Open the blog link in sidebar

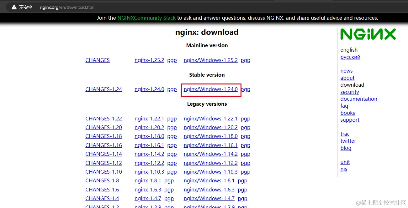(x=346, y=148)
